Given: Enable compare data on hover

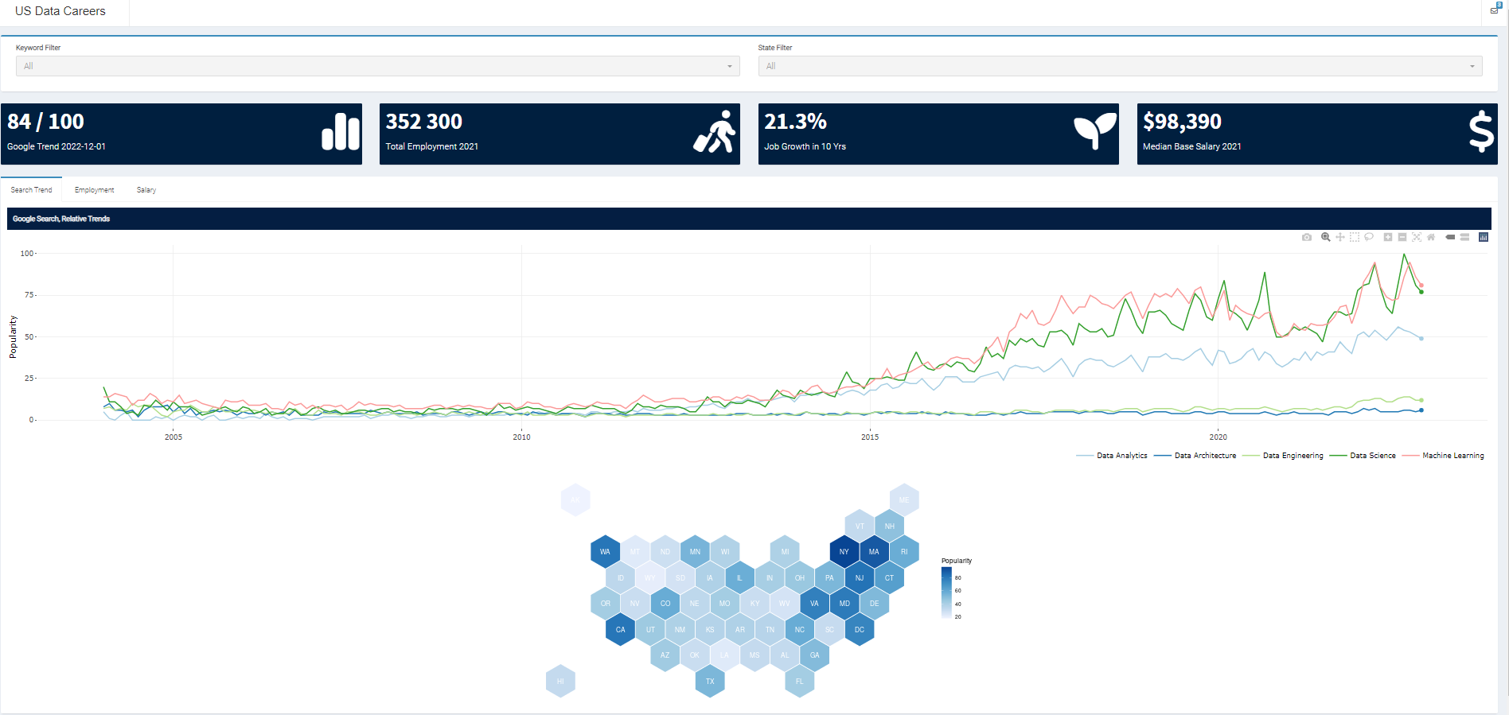Looking at the screenshot, I should (1464, 237).
